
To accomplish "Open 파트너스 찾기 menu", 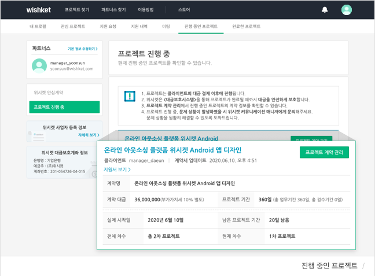I will 113,10.
